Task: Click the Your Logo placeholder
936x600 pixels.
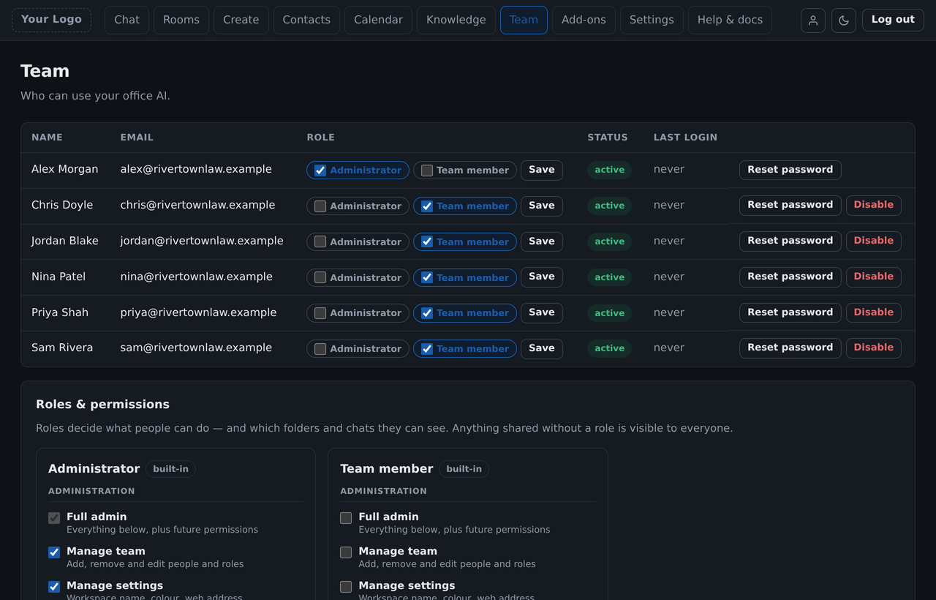Action: (x=51, y=20)
